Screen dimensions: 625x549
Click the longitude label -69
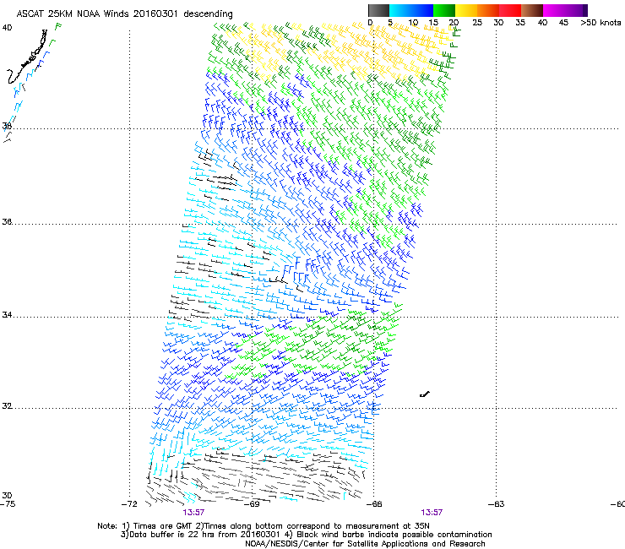(252, 504)
